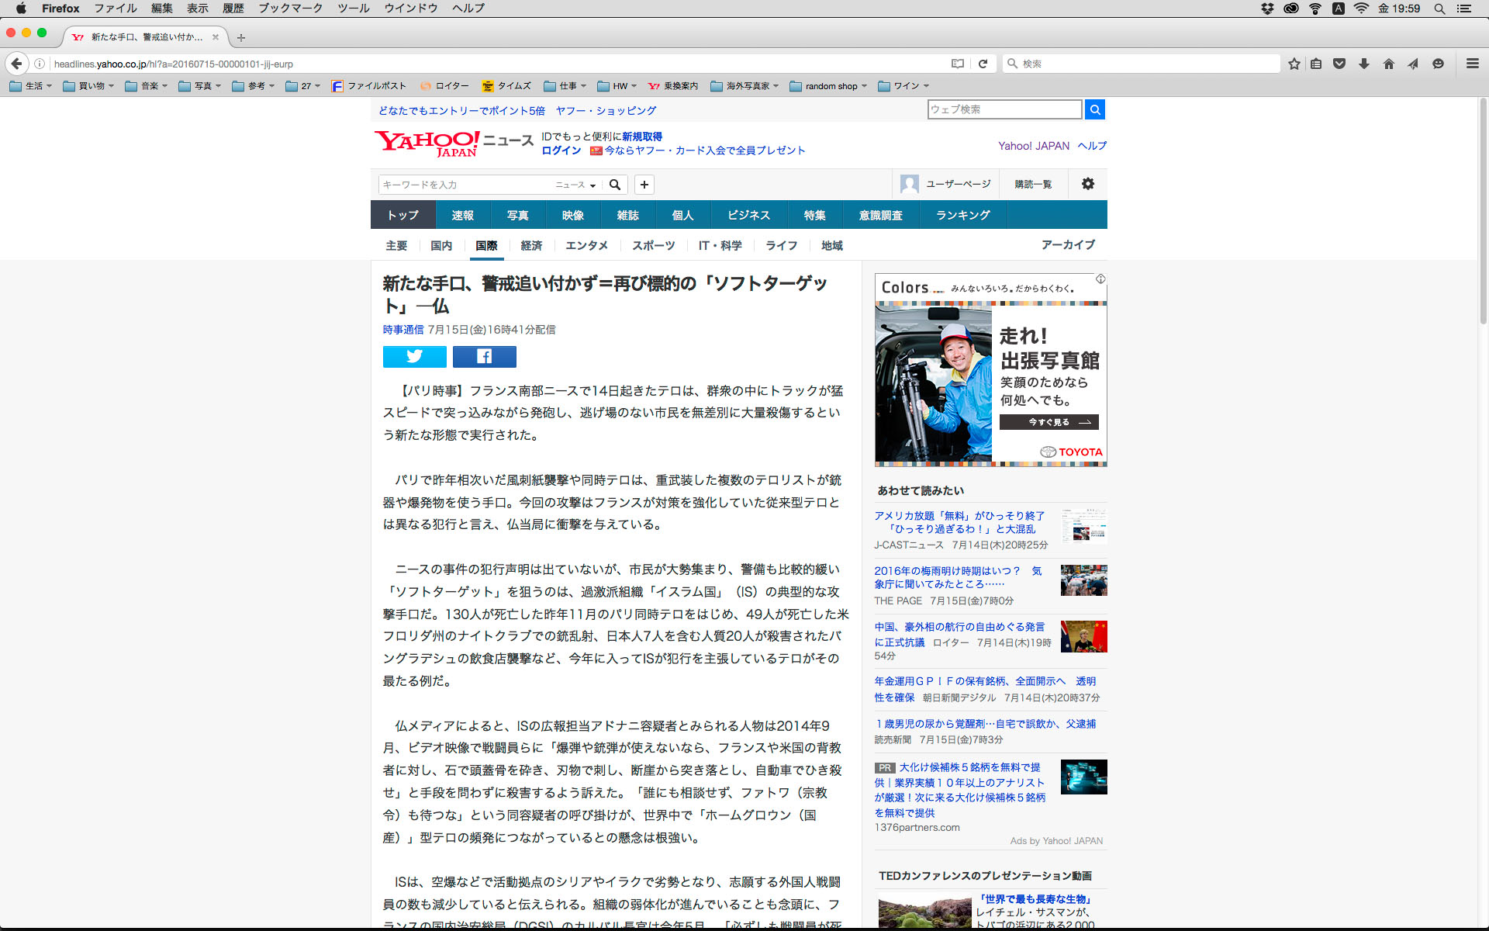Open Yahoo news settings gear icon
This screenshot has height=931, width=1489.
click(1087, 184)
